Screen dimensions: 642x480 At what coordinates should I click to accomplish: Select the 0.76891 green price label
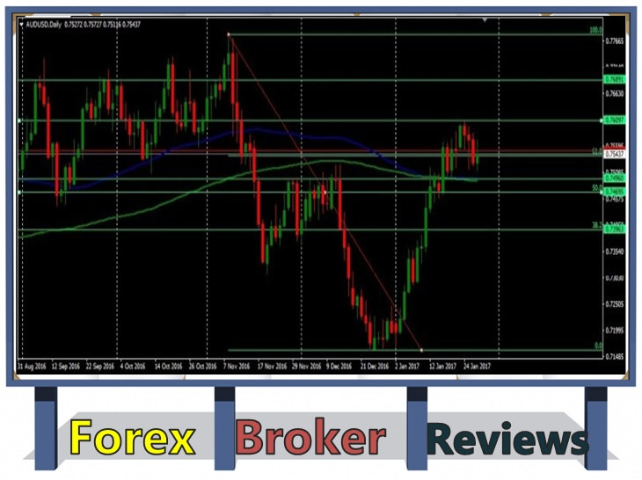point(615,80)
